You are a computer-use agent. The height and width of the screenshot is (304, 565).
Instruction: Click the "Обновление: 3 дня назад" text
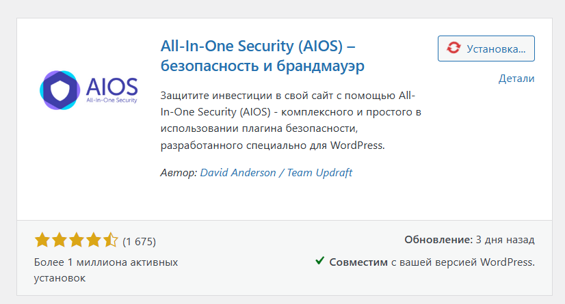pos(469,240)
